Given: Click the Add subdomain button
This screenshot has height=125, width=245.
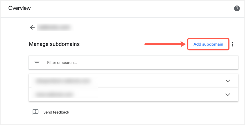Looking at the screenshot, I should (208, 44).
